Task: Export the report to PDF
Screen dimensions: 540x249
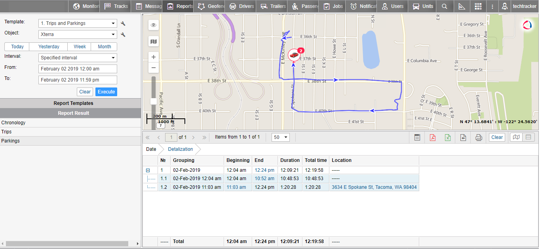Action: (432, 137)
